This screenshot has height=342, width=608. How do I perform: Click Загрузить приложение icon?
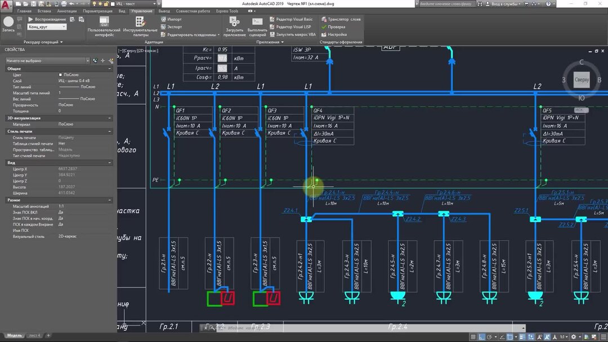click(x=235, y=26)
